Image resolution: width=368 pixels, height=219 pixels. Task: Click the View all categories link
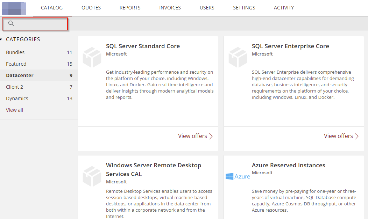point(15,110)
